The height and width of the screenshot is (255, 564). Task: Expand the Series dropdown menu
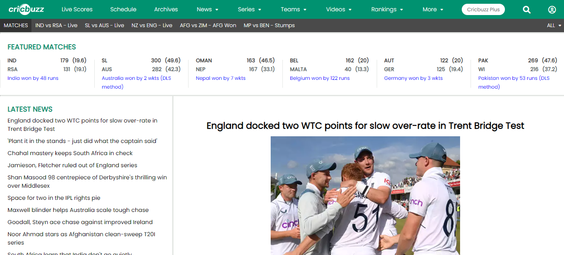coord(249,9)
